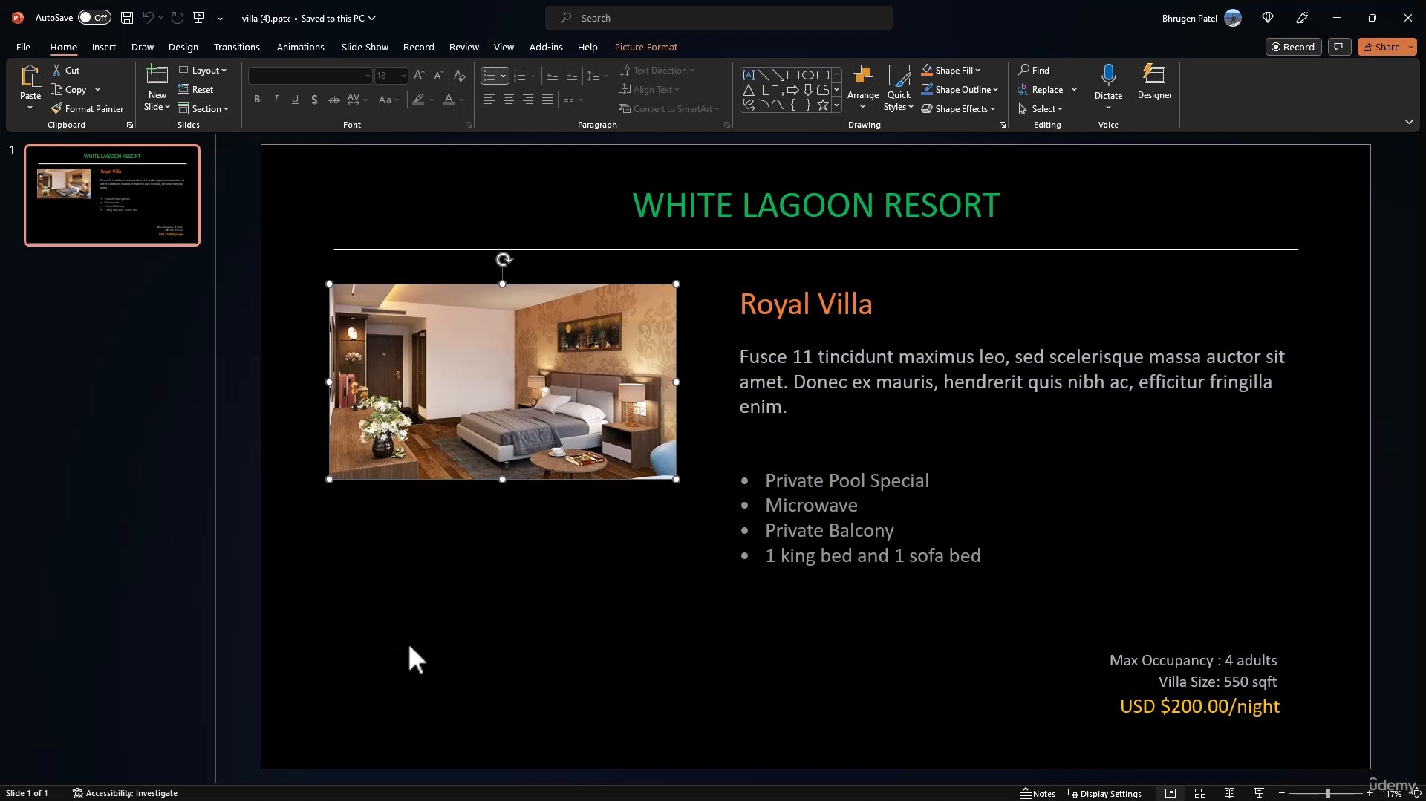Switch to the Animations tab
This screenshot has width=1426, height=802.
coord(300,47)
